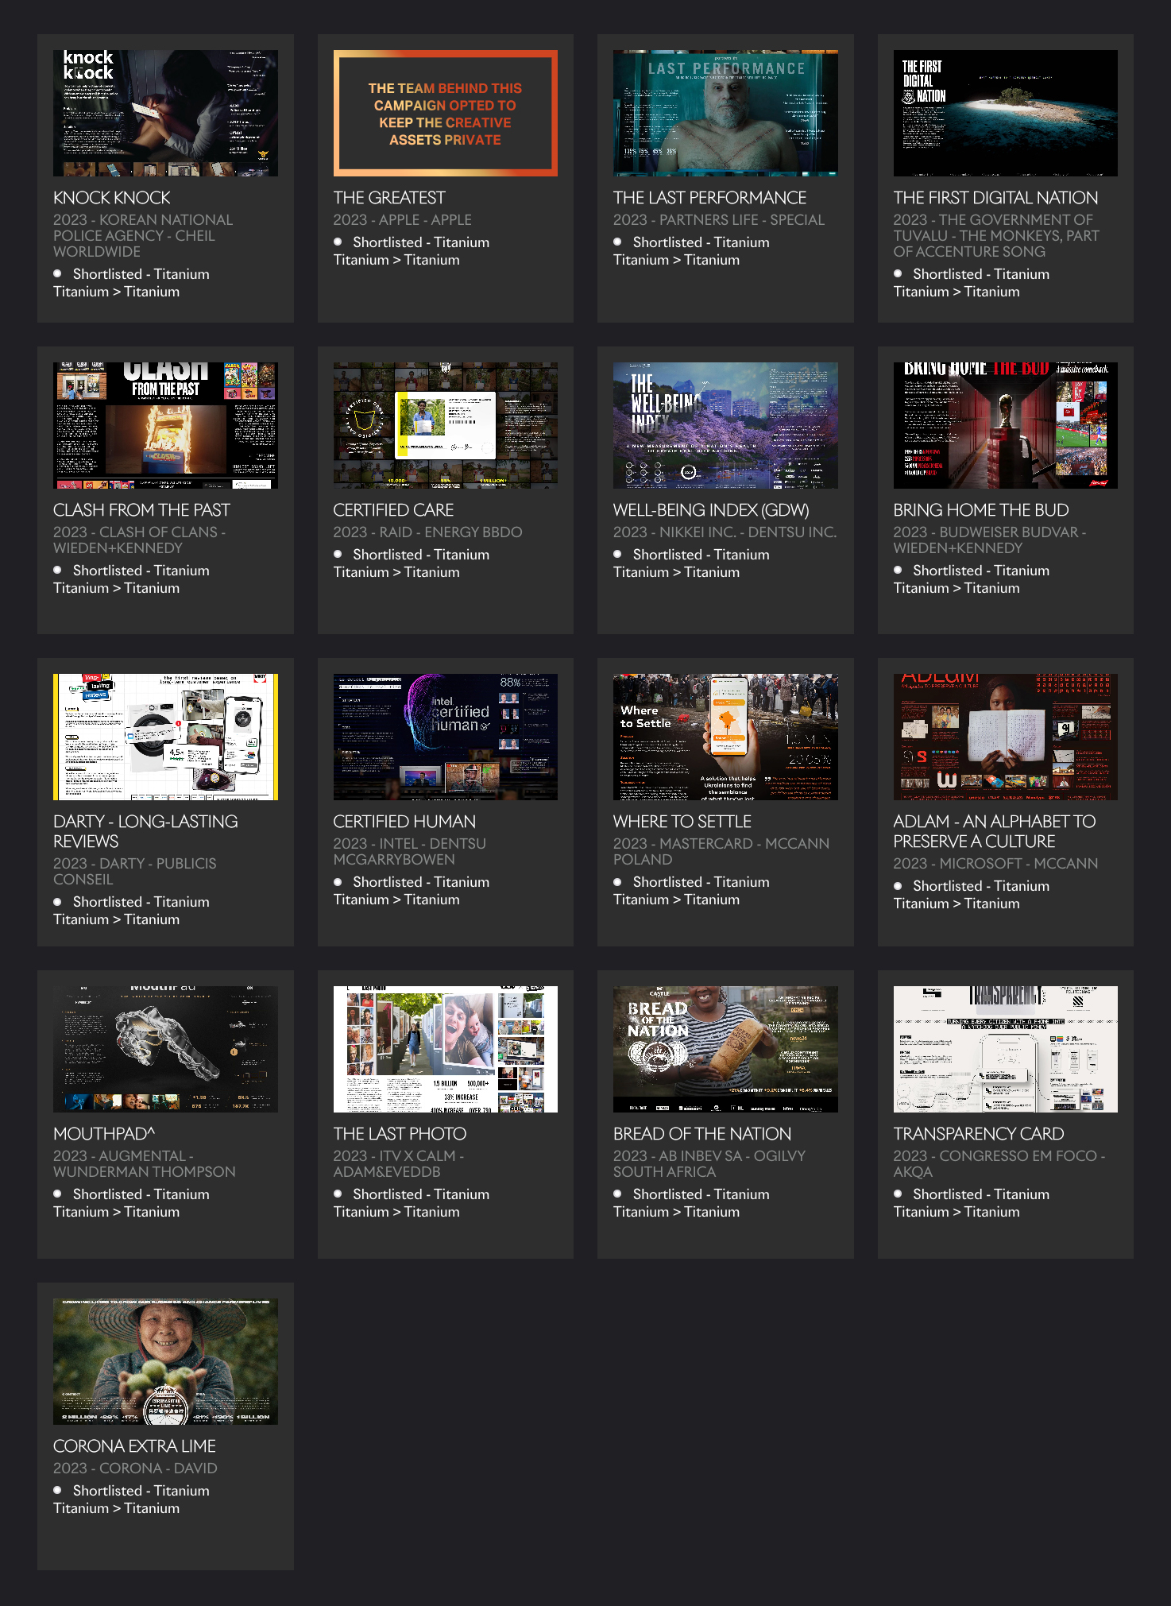Click the CORONA EXTRA LIME title

[134, 1446]
